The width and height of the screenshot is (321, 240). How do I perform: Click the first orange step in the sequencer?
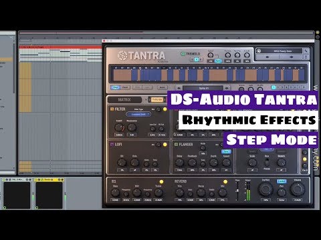[x=122, y=75]
